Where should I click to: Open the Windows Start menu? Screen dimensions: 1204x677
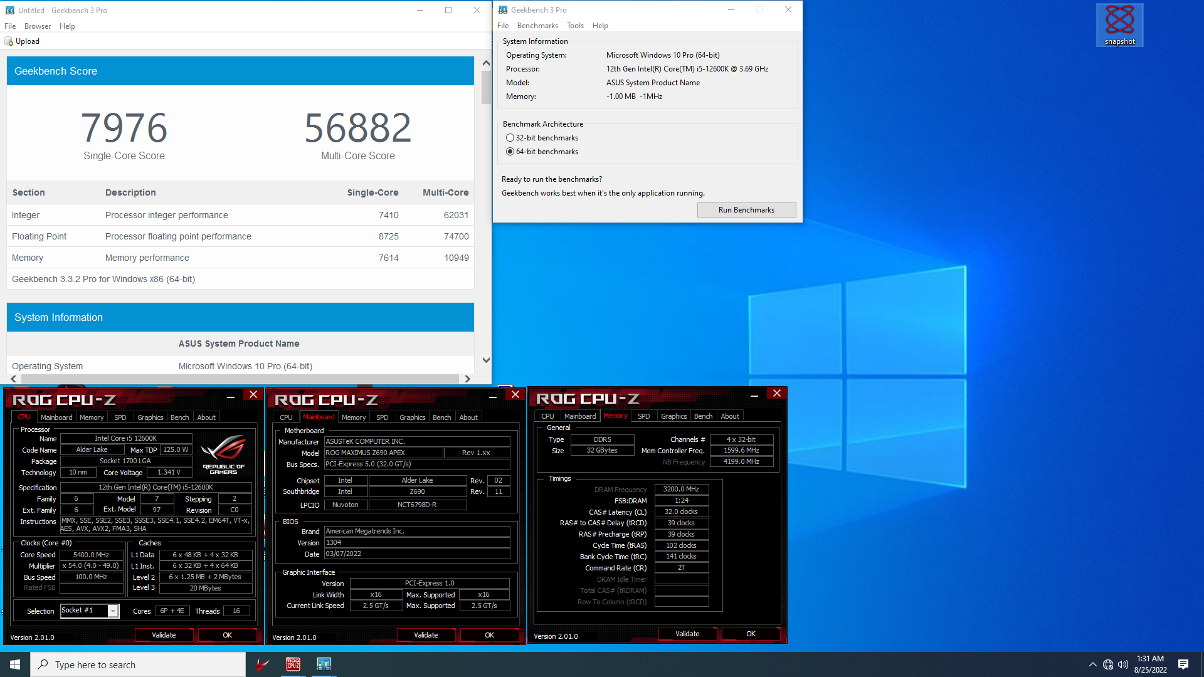[x=15, y=664]
